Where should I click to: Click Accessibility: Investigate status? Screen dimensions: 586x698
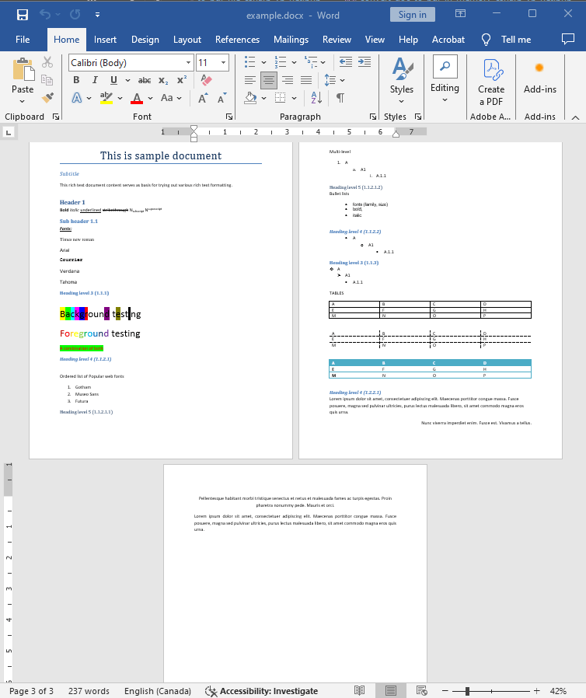pos(262,691)
